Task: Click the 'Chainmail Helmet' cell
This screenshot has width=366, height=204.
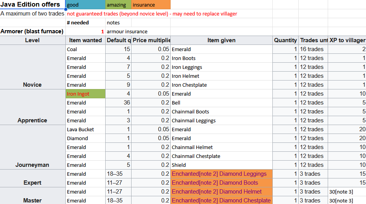Action: pos(221,147)
